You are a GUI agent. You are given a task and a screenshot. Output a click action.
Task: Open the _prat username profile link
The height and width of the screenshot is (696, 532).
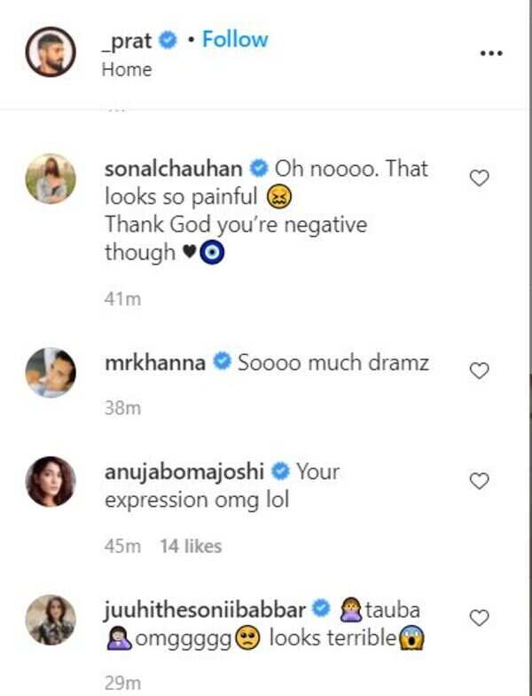click(x=128, y=40)
